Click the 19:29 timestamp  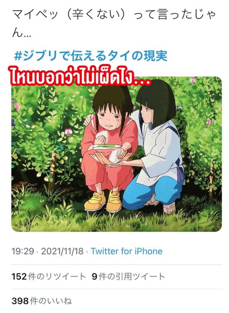23,251
